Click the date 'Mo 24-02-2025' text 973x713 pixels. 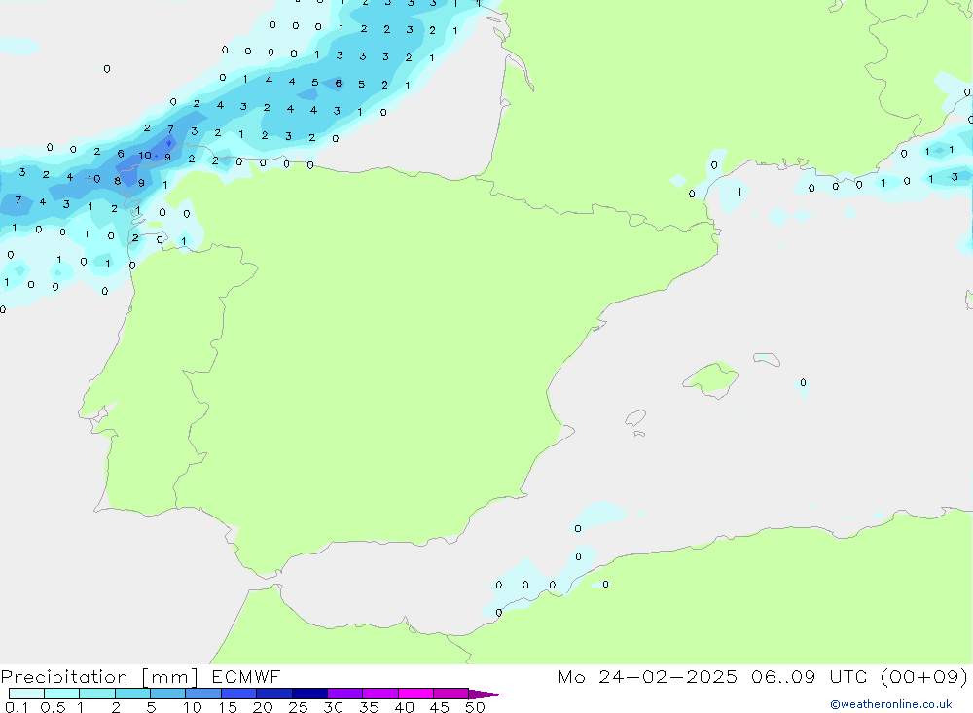[x=647, y=677]
